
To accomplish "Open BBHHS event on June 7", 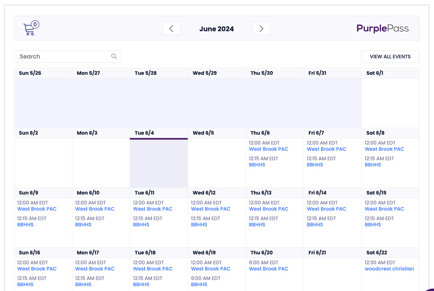I will 315,165.
